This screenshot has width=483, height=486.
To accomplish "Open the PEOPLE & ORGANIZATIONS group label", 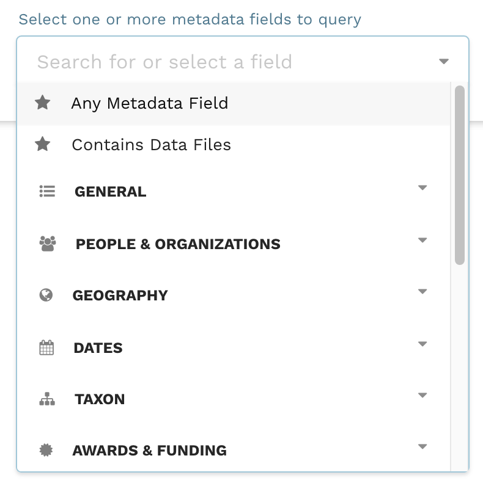I will pos(178,244).
